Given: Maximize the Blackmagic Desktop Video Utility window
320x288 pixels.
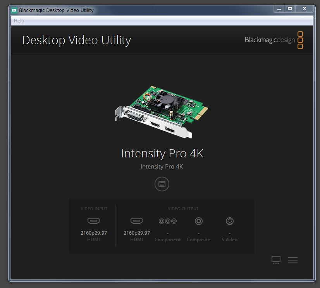Looking at the screenshot, I should pyautogui.click(x=290, y=9).
